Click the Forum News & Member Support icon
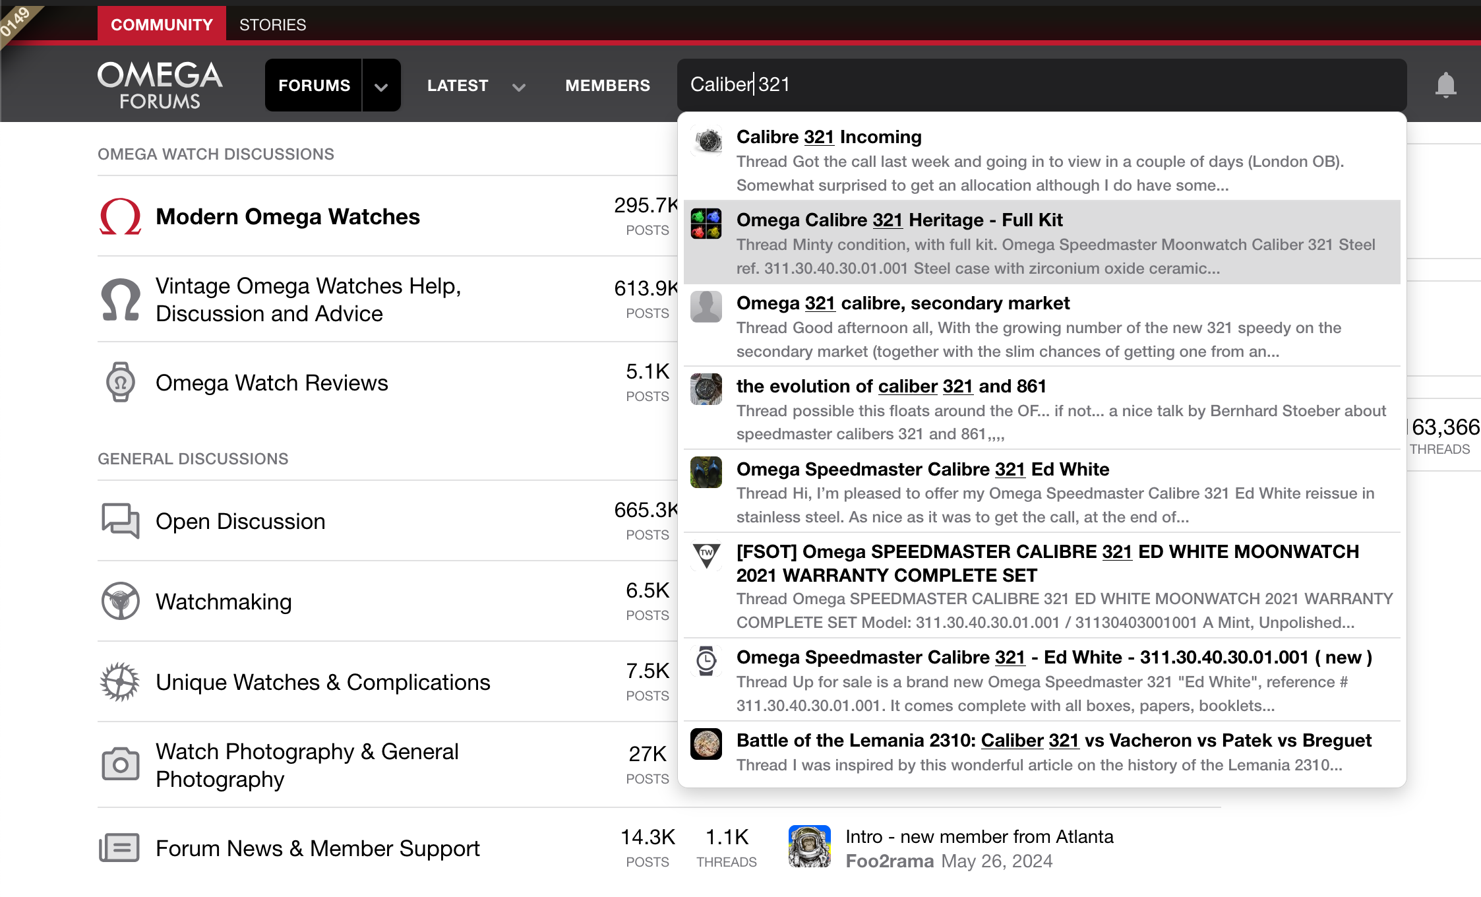This screenshot has height=897, width=1481. pos(119,848)
